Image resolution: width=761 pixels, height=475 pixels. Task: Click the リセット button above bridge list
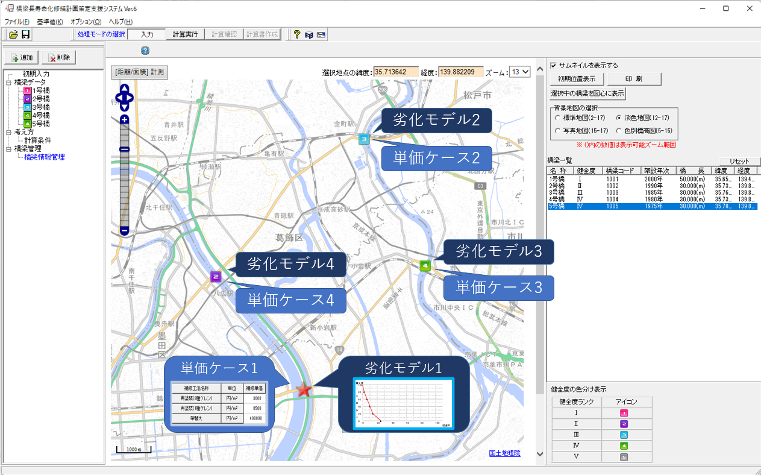coord(739,162)
